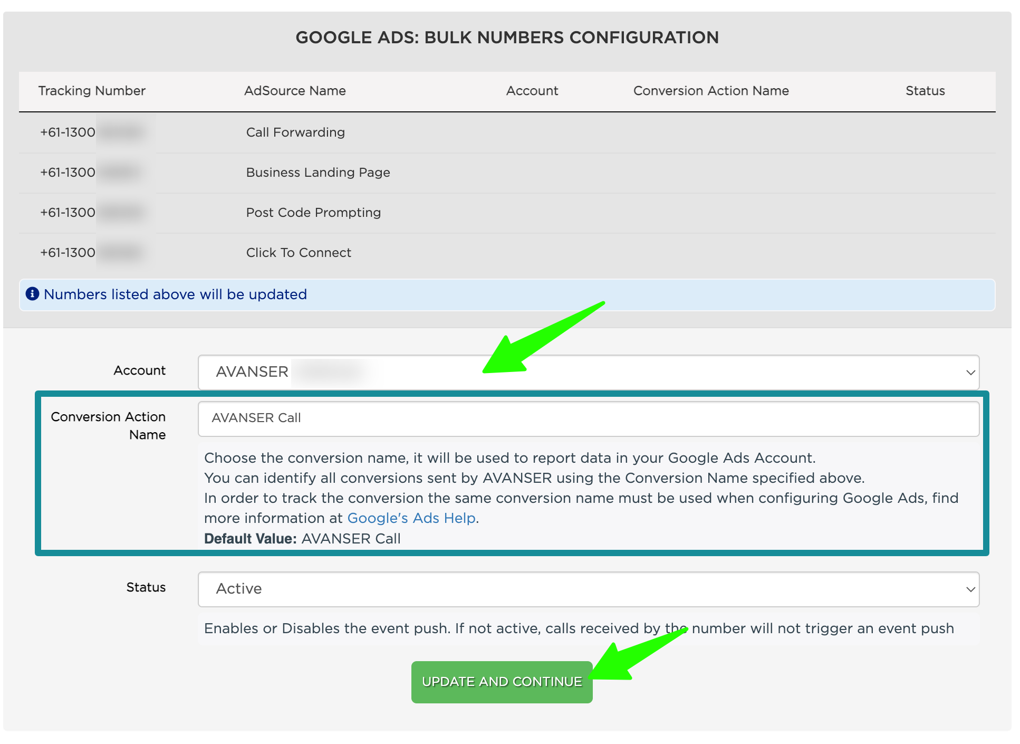Click the AdSource Name column header
Screen dimensions: 1020x744
coord(295,91)
